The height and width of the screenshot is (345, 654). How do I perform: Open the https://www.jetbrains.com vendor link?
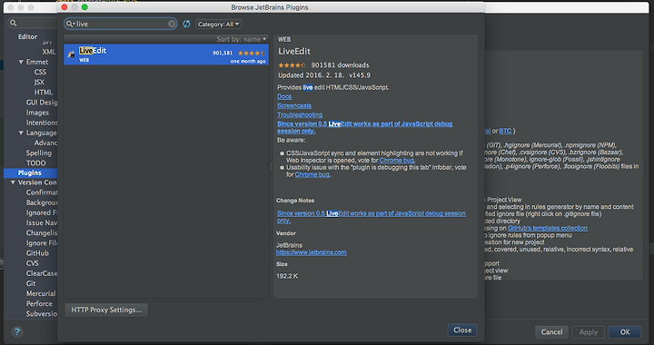(x=312, y=252)
